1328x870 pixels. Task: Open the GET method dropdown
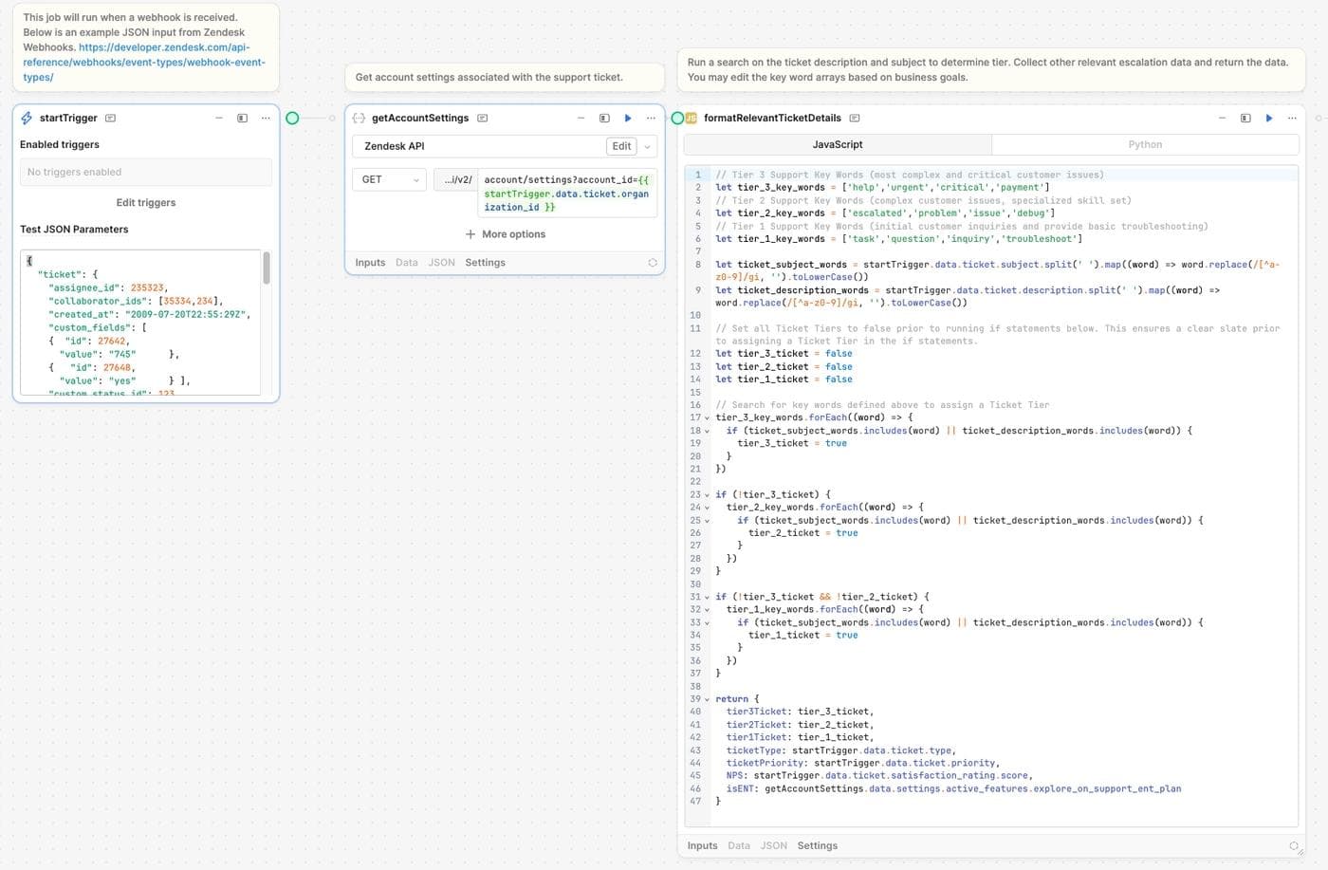coord(389,178)
